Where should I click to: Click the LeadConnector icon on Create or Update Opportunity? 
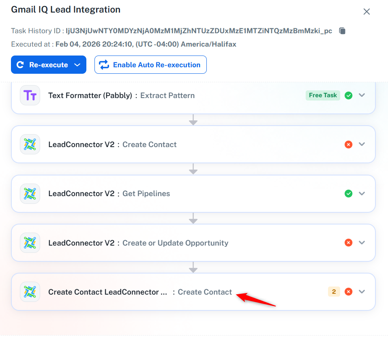(x=30, y=243)
